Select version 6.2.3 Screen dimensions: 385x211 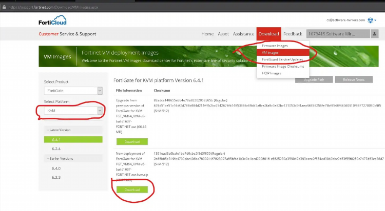(56, 177)
